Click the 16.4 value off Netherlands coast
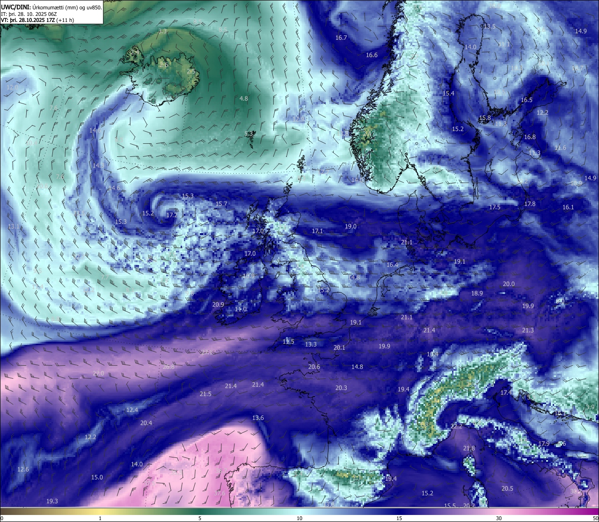599x522 pixels. [392, 265]
